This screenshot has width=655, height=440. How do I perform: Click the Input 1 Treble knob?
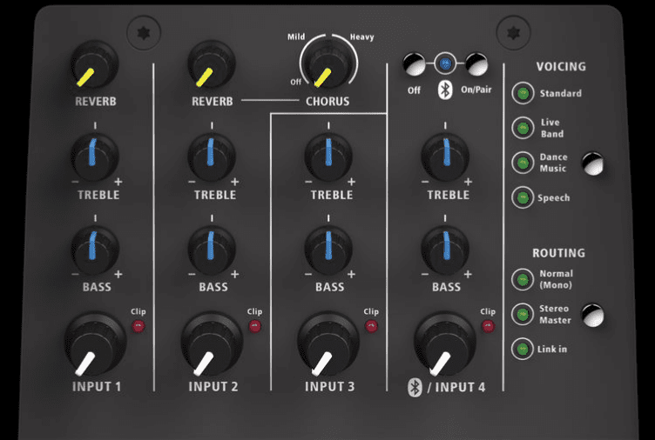coord(95,157)
